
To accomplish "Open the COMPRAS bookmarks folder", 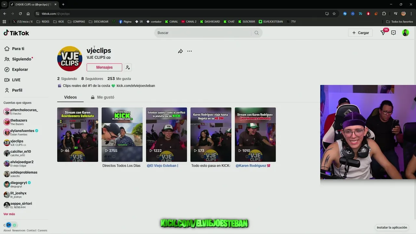I will 76,21.
